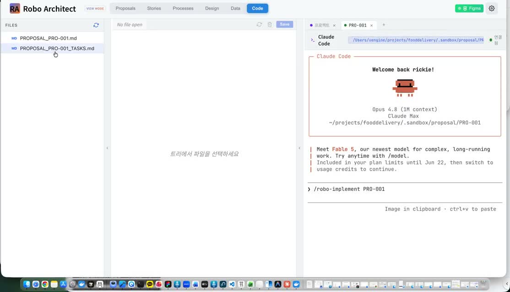Switch to the Design tab
510x292 pixels.
click(x=212, y=8)
